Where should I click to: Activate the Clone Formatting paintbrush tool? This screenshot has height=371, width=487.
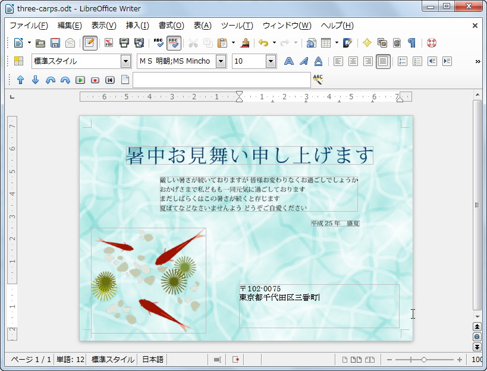click(246, 43)
